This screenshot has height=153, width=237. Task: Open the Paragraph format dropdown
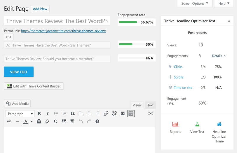coord(20,114)
